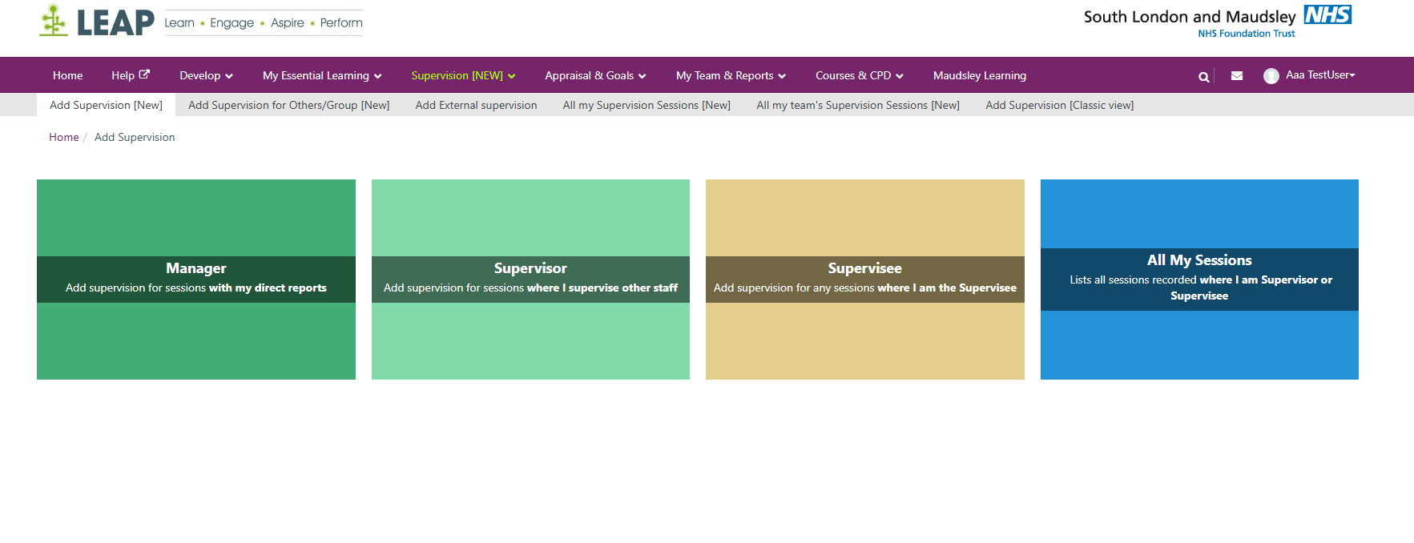The image size is (1414, 543).
Task: Click the Learn Engage Aspire Perform tagline
Action: click(263, 22)
